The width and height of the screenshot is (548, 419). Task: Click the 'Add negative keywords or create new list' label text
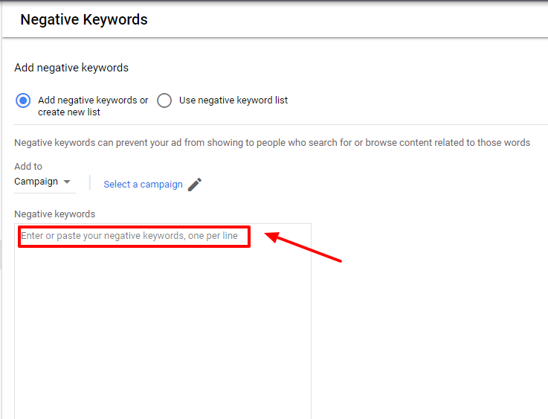(x=93, y=106)
